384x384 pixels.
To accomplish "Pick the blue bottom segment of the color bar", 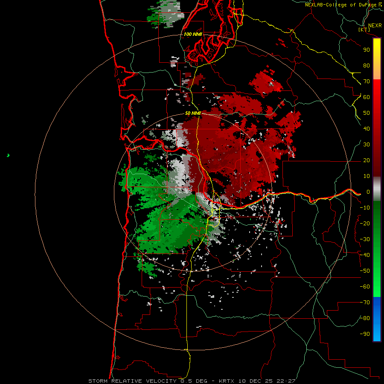I will (377, 319).
